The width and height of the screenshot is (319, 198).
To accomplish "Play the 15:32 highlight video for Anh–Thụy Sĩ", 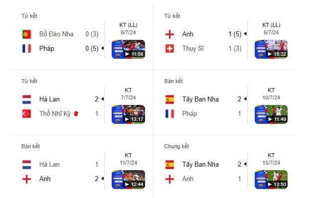I will point(271,49).
